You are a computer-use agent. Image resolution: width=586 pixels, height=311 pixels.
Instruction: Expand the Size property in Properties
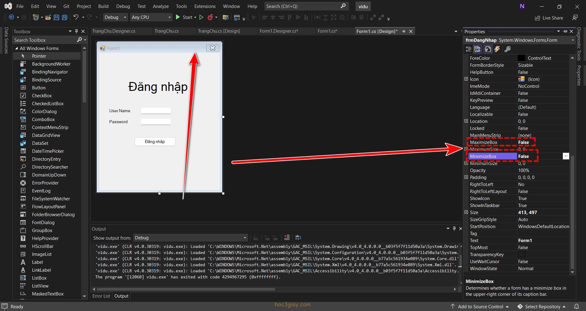pos(466,212)
